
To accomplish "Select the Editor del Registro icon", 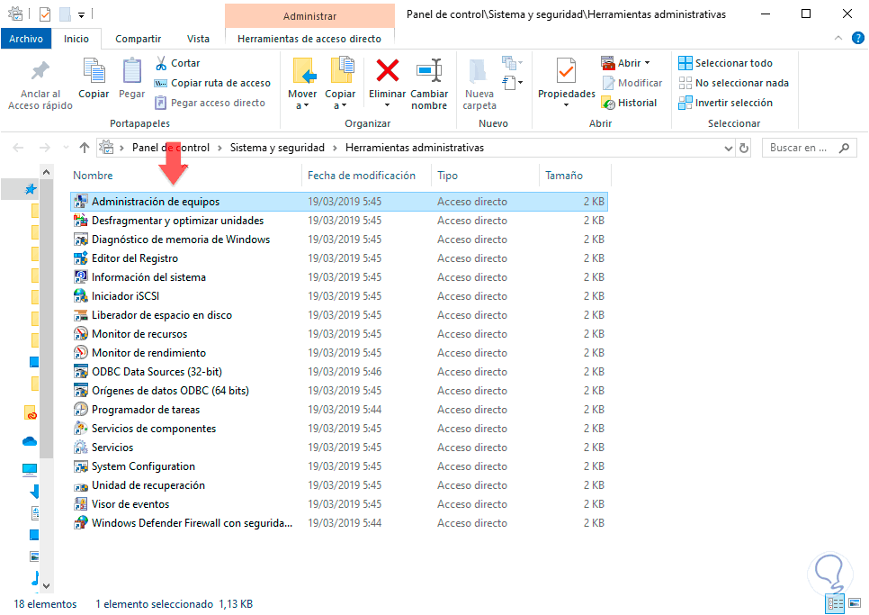I will pos(81,258).
